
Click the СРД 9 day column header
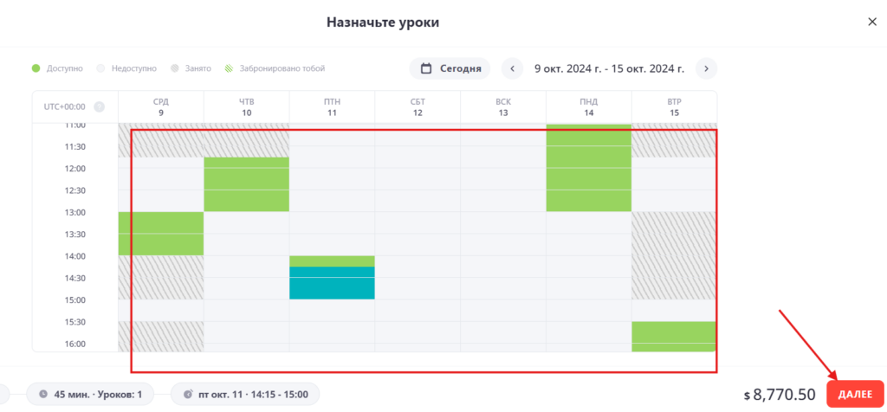tap(161, 106)
